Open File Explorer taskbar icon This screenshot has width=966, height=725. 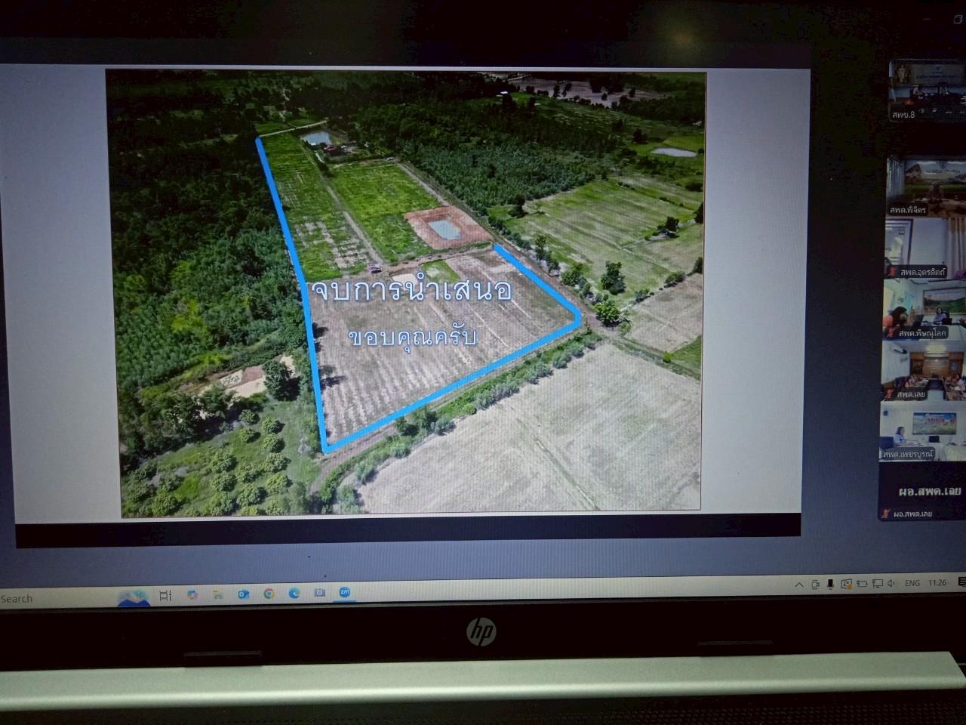coord(217,595)
